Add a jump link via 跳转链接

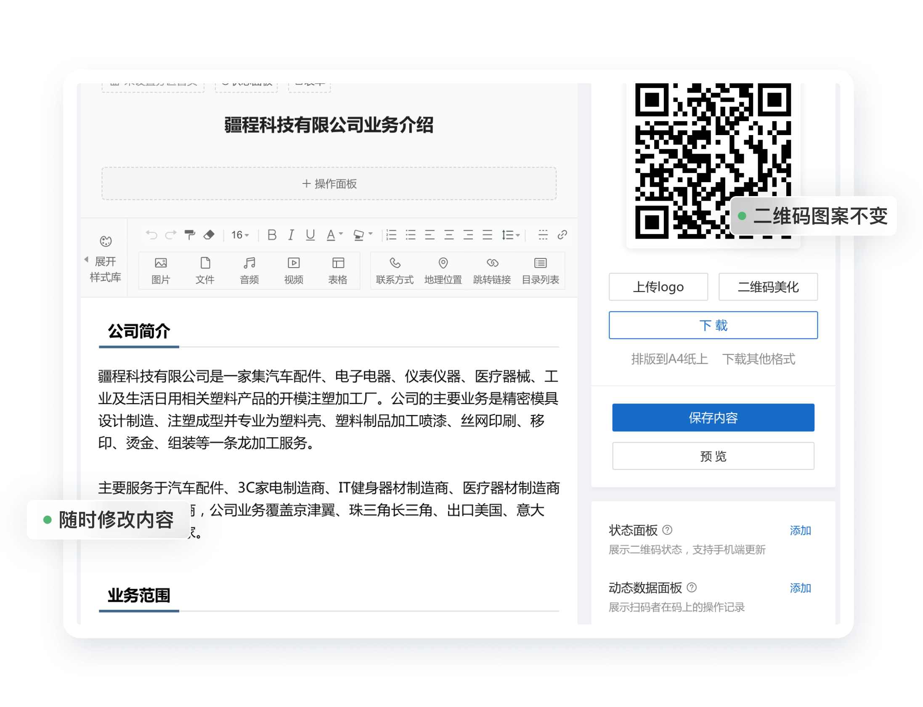492,271
